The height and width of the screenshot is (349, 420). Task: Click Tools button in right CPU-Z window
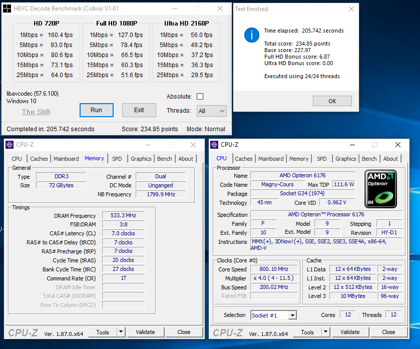pos(307,332)
